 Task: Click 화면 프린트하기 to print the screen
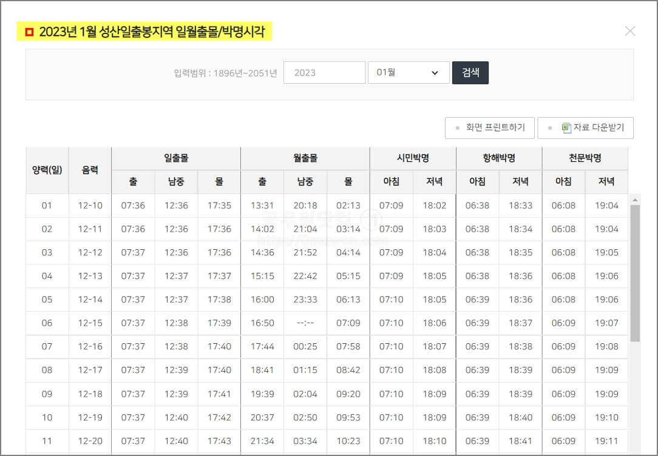pyautogui.click(x=490, y=128)
